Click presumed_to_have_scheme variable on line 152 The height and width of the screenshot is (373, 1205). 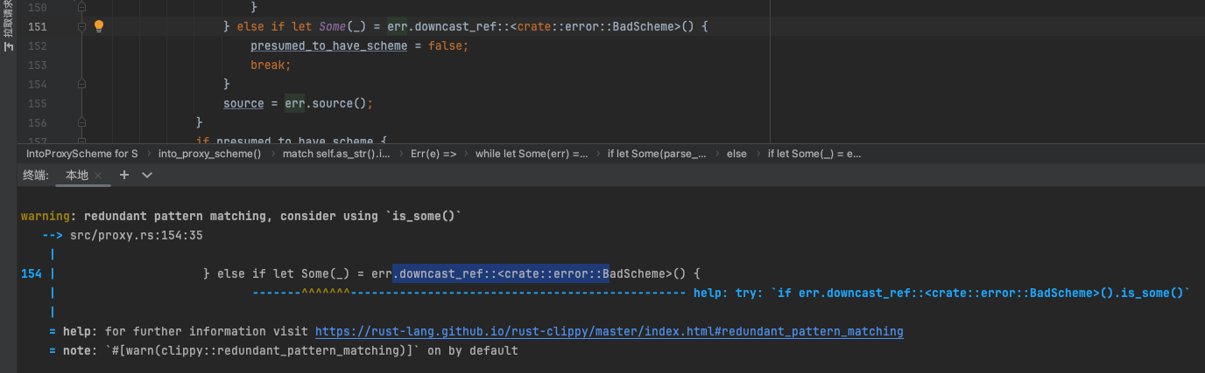(328, 46)
